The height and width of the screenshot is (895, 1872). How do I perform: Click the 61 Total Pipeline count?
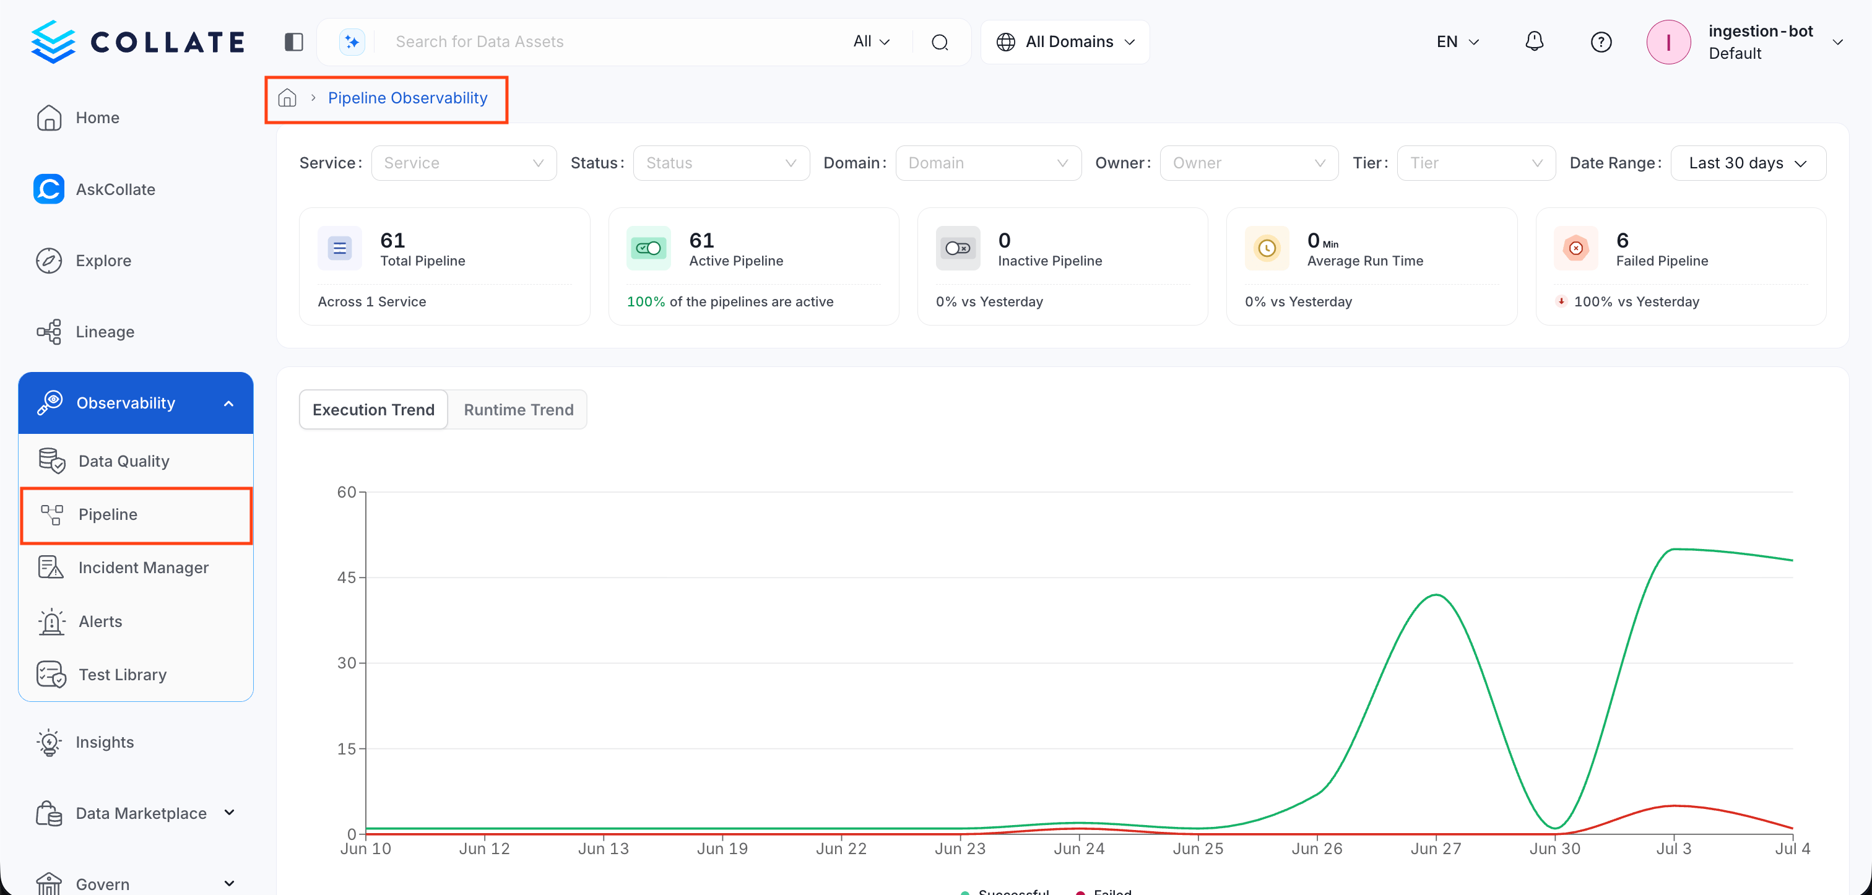point(392,240)
